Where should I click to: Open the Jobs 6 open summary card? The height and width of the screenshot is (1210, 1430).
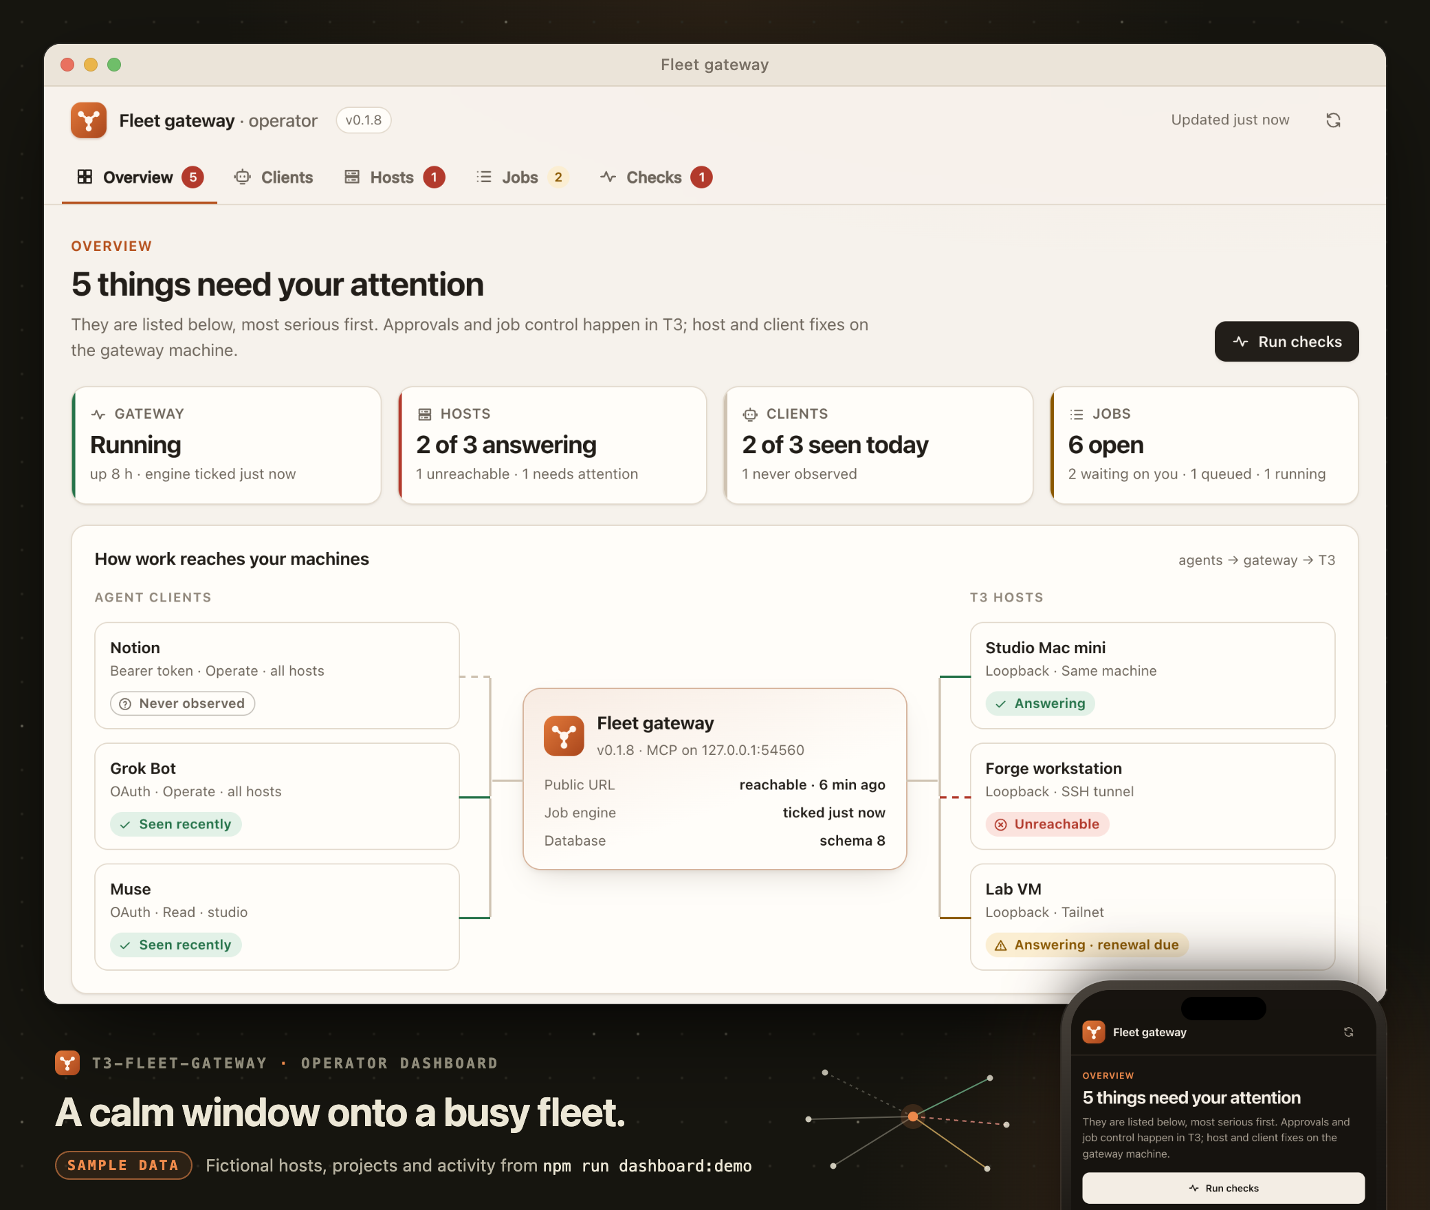point(1204,445)
